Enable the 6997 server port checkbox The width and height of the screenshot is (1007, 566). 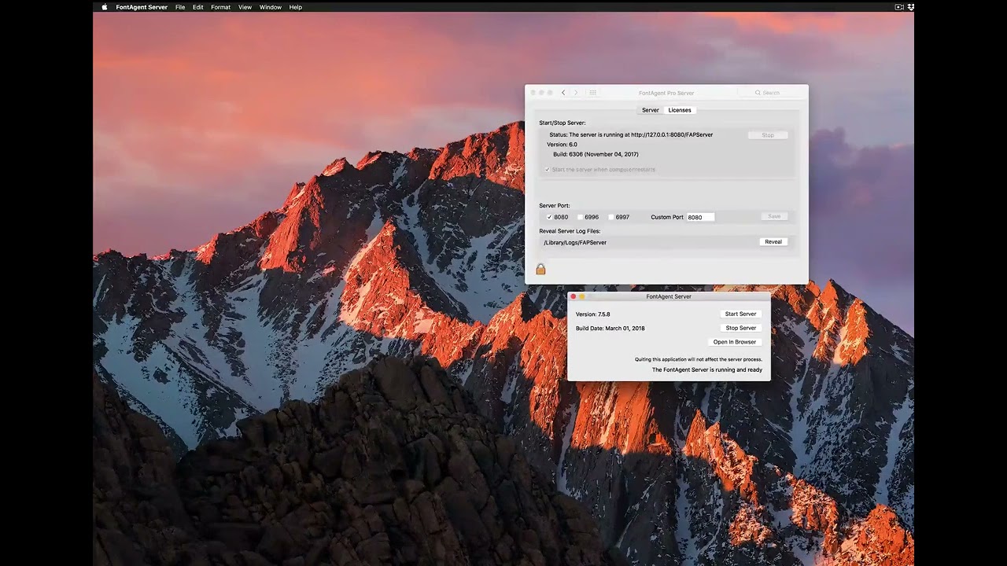point(611,217)
